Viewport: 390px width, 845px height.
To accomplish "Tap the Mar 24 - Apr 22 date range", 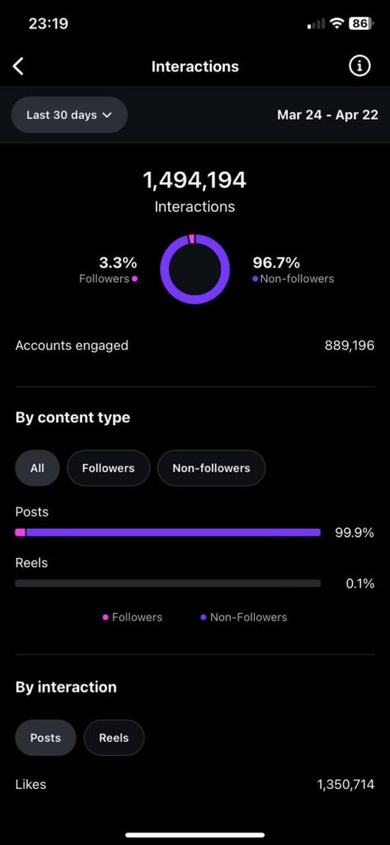I will 327,115.
